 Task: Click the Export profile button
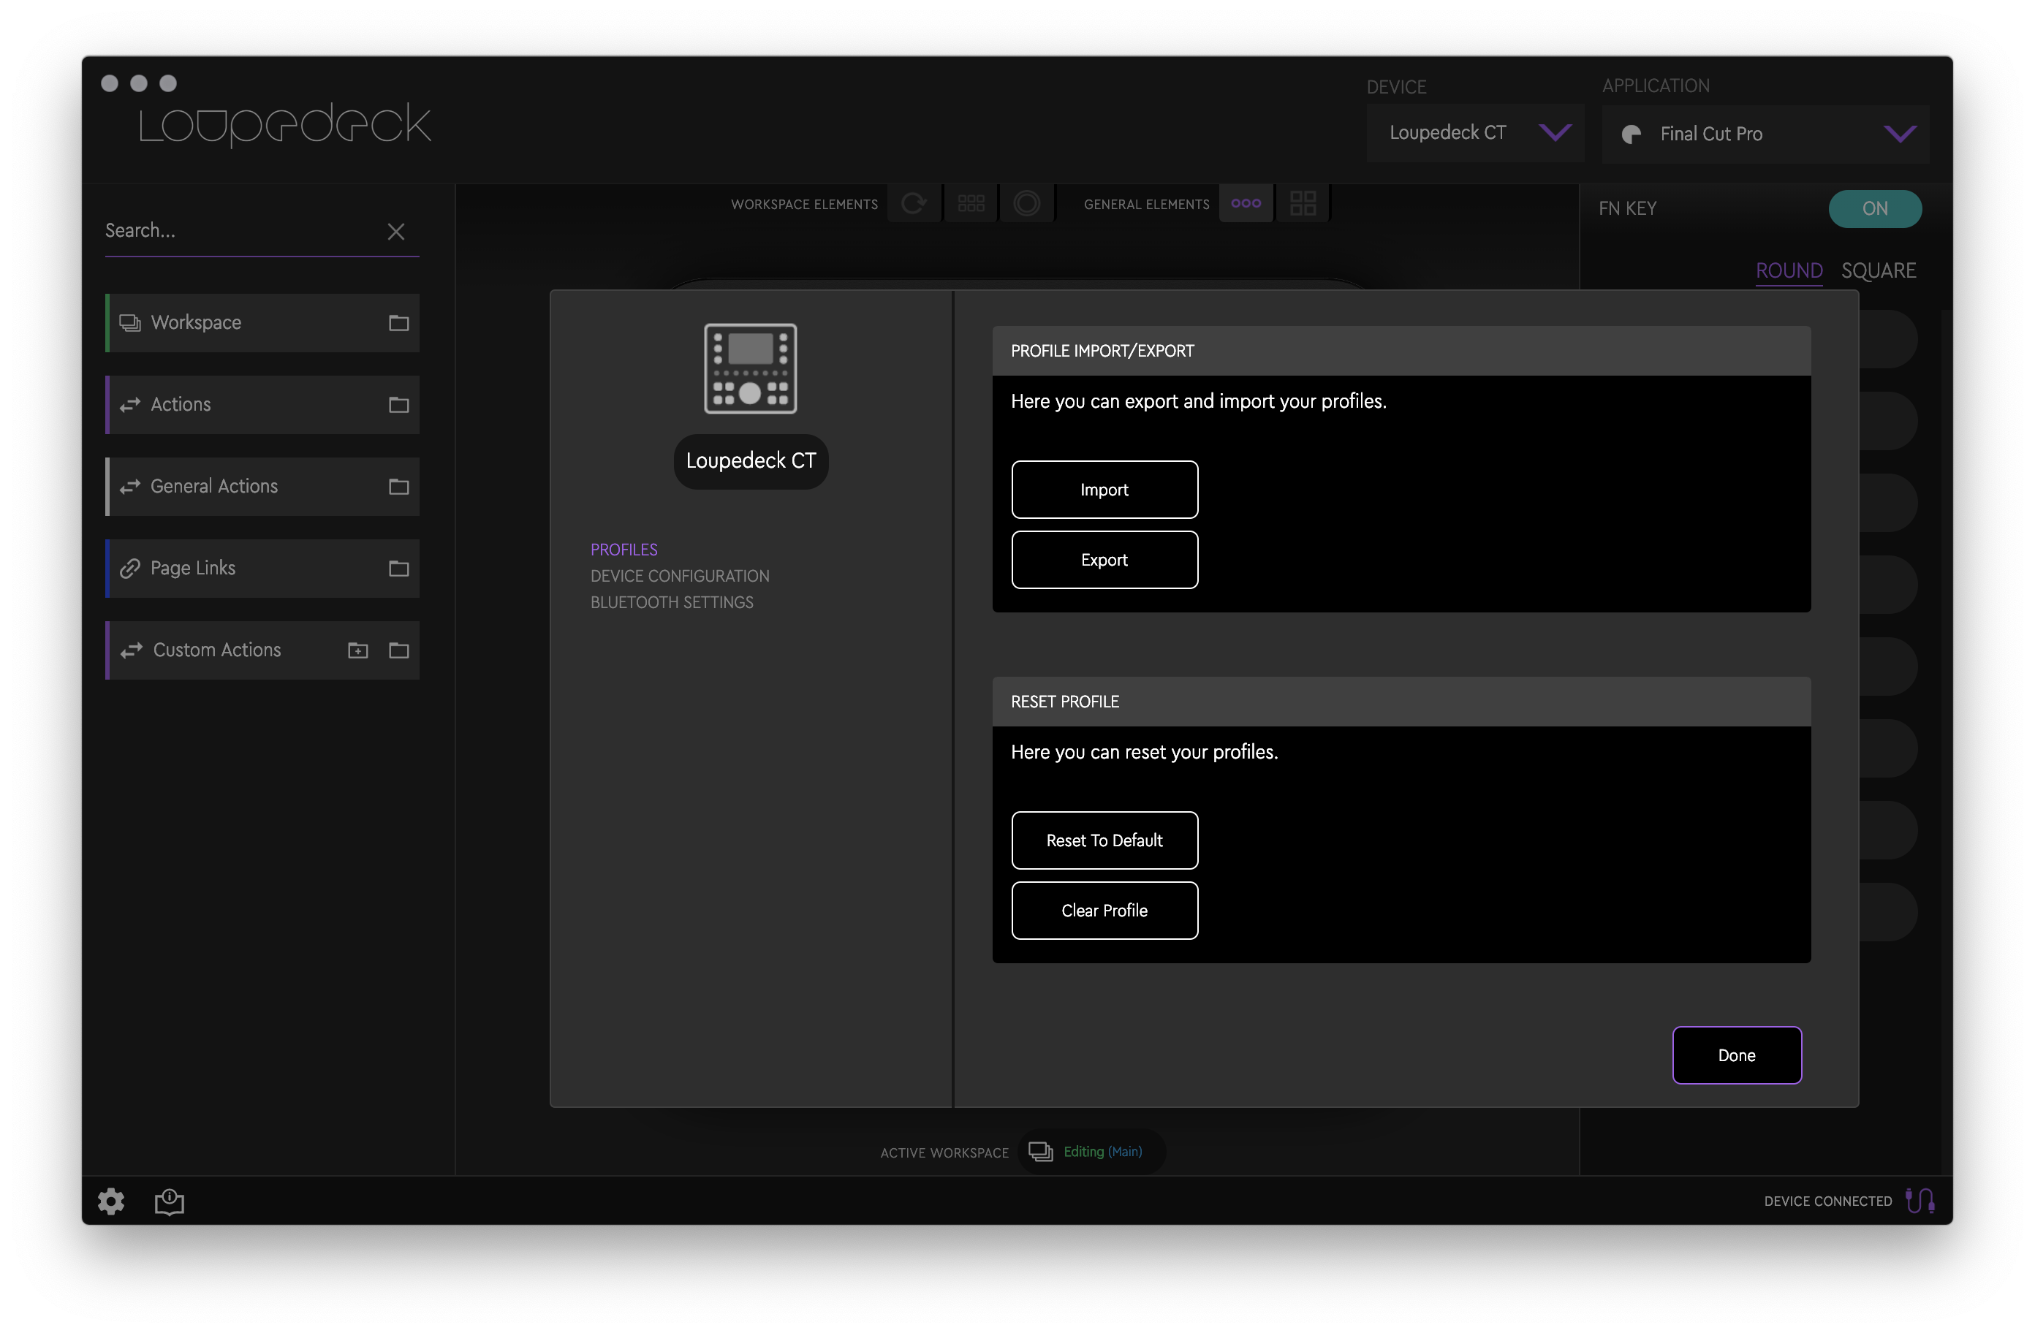pyautogui.click(x=1104, y=560)
